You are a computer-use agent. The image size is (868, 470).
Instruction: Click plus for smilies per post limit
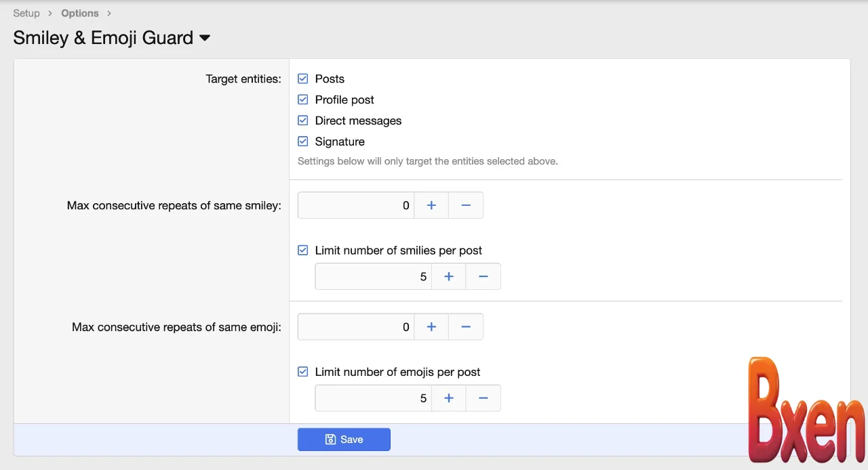(x=449, y=276)
